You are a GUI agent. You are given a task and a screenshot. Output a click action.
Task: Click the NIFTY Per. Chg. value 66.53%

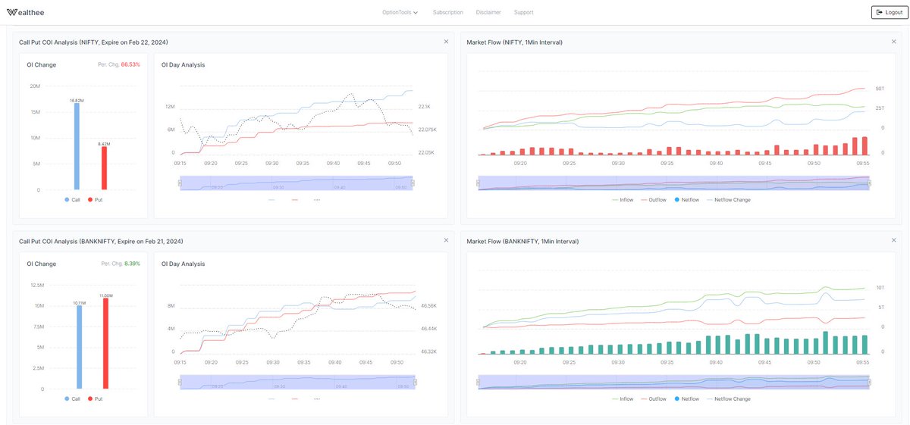tap(130, 64)
